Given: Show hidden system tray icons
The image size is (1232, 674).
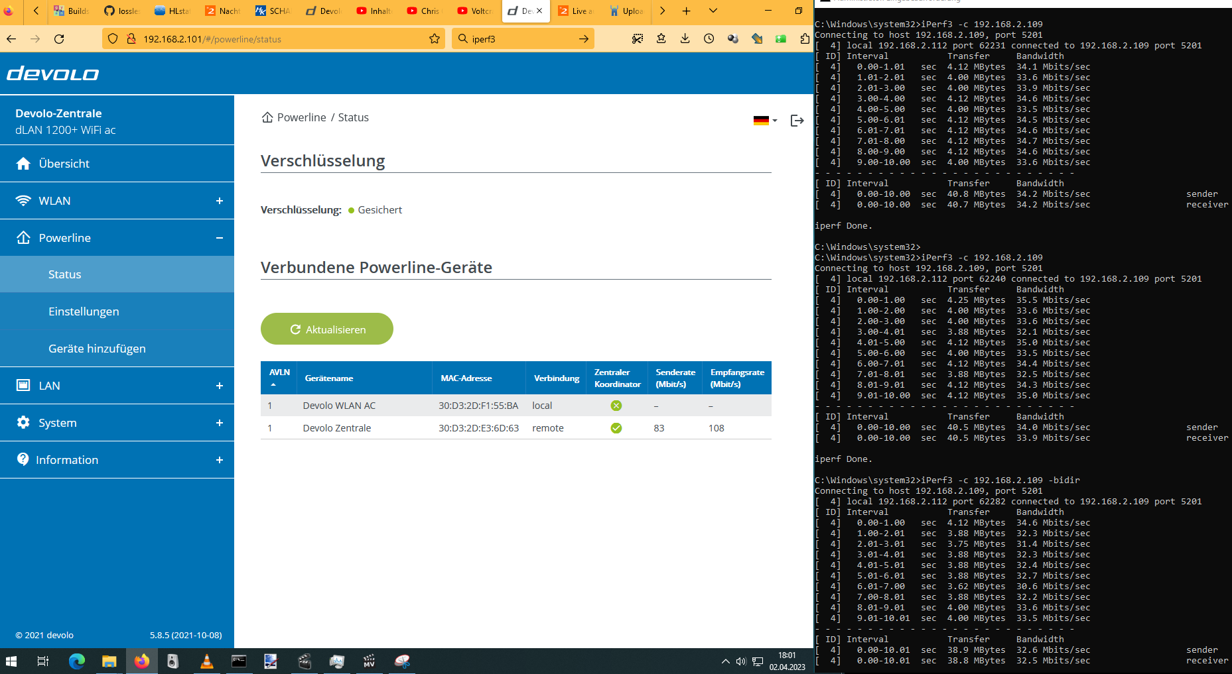Looking at the screenshot, I should pyautogui.click(x=725, y=661).
